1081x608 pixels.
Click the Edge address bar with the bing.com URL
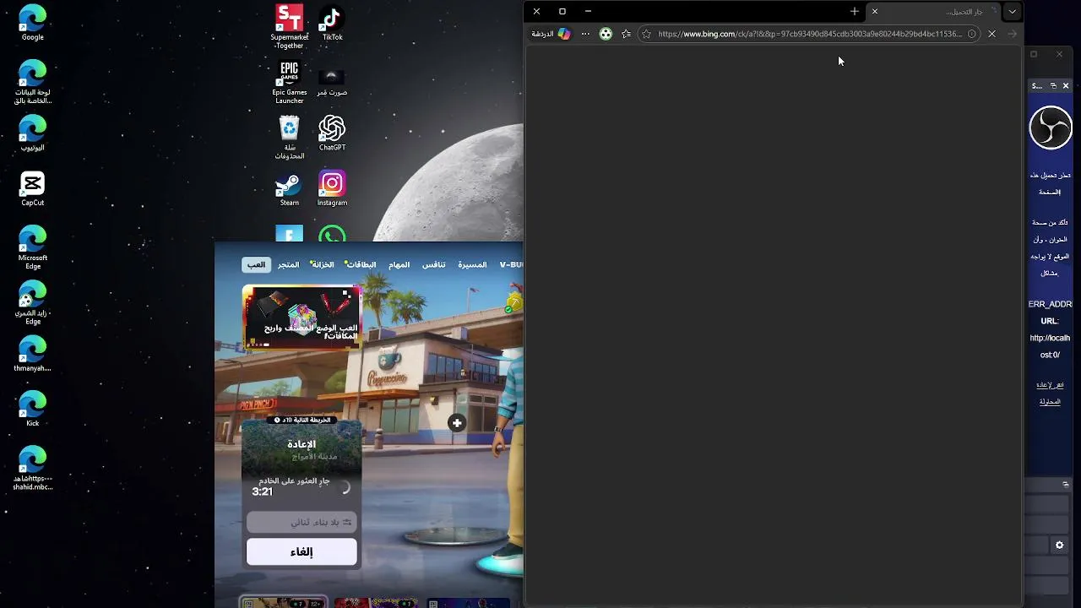(x=809, y=34)
